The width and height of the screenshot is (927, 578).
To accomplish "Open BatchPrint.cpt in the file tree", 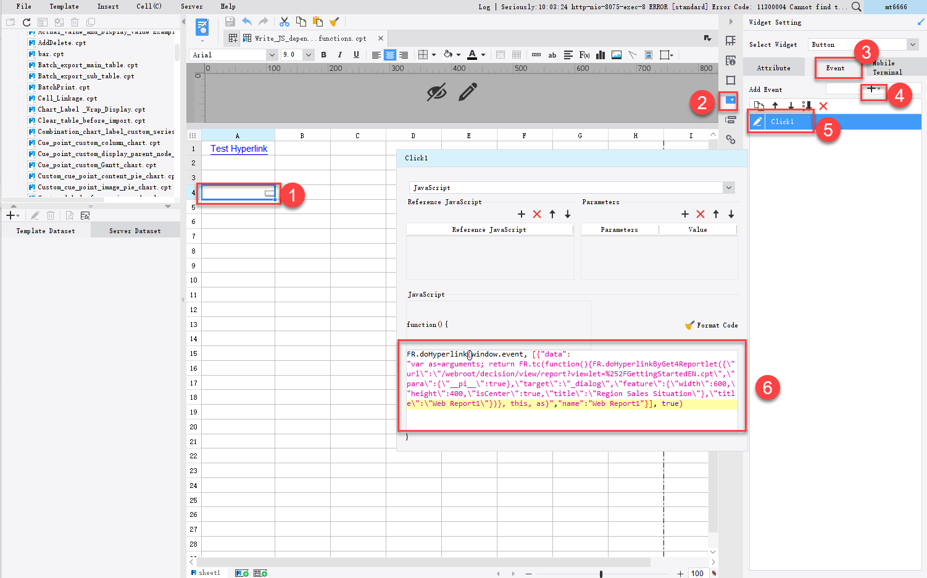I will pyautogui.click(x=64, y=87).
